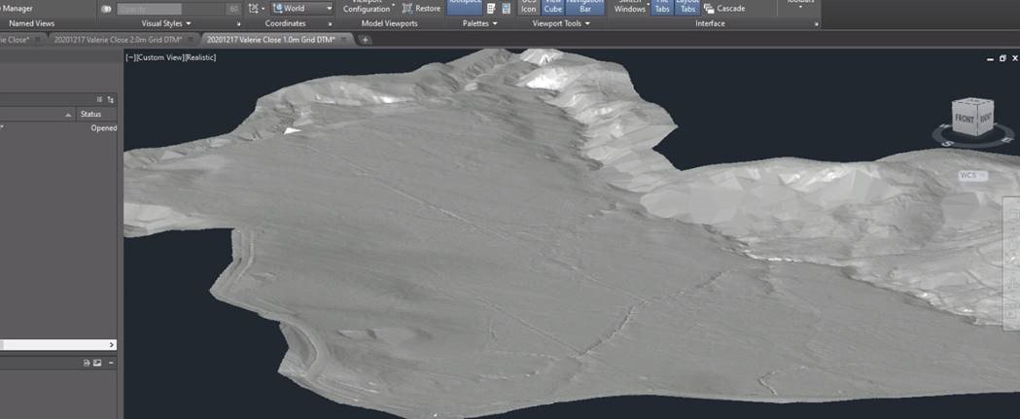Click the Model Viewports panel label
Viewport: 1020px width, 419px height.
(x=389, y=23)
